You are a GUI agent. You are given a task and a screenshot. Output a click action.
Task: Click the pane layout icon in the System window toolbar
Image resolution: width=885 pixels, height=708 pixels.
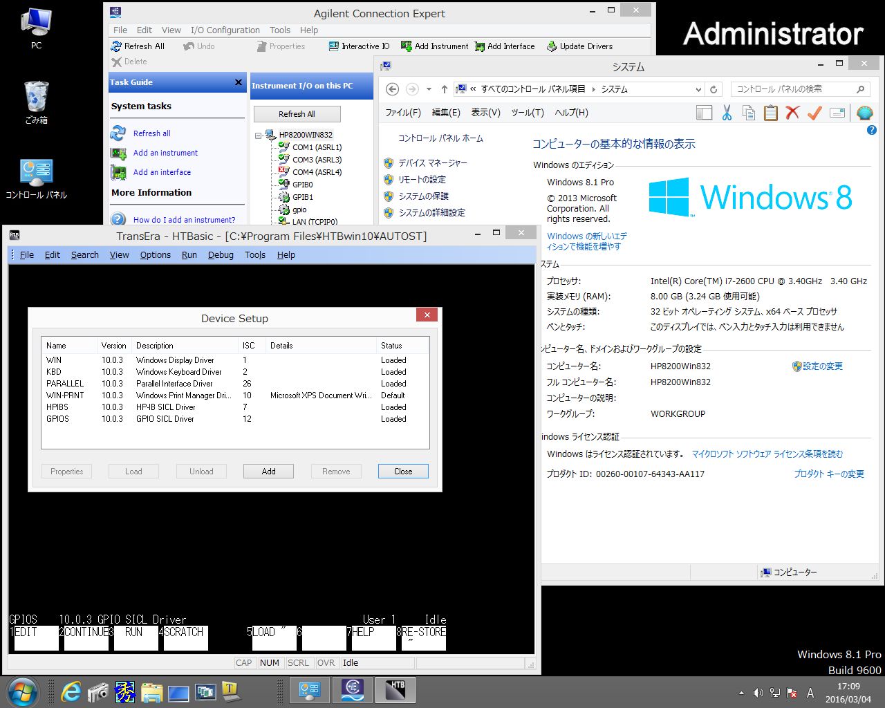(704, 113)
